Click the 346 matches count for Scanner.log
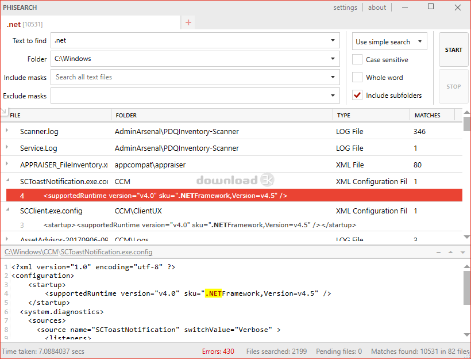This screenshot has height=359, width=471. tap(419, 132)
